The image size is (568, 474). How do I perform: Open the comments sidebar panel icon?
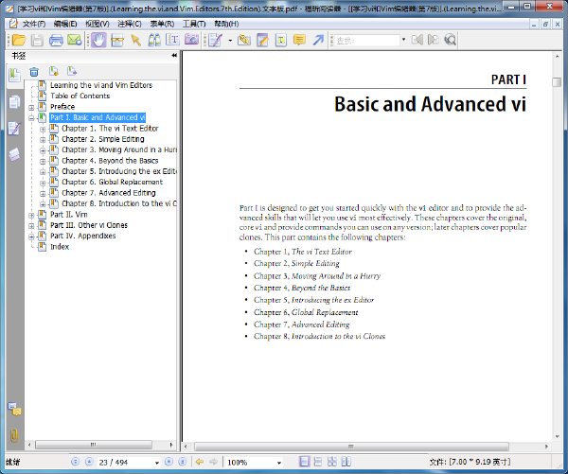(14, 409)
